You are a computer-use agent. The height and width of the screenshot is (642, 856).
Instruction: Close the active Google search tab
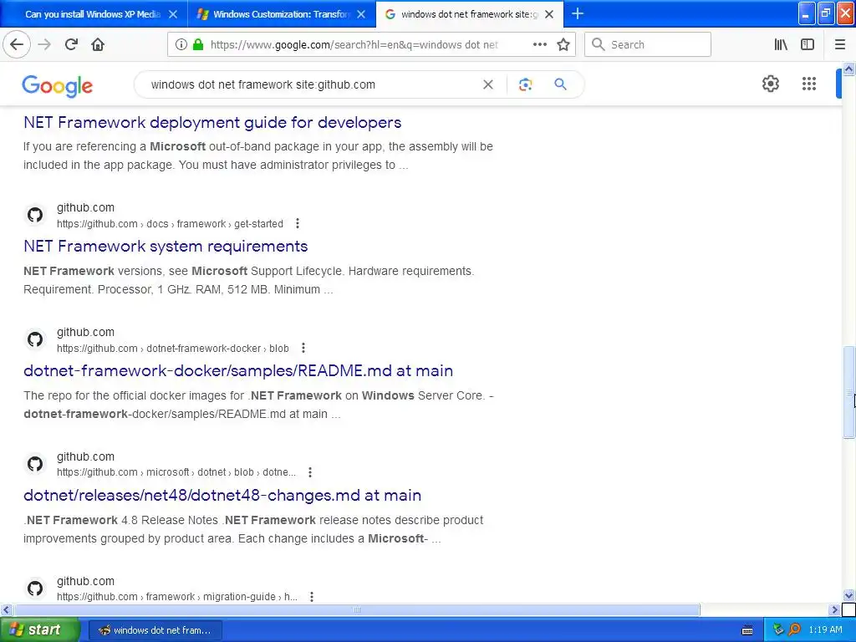549,14
